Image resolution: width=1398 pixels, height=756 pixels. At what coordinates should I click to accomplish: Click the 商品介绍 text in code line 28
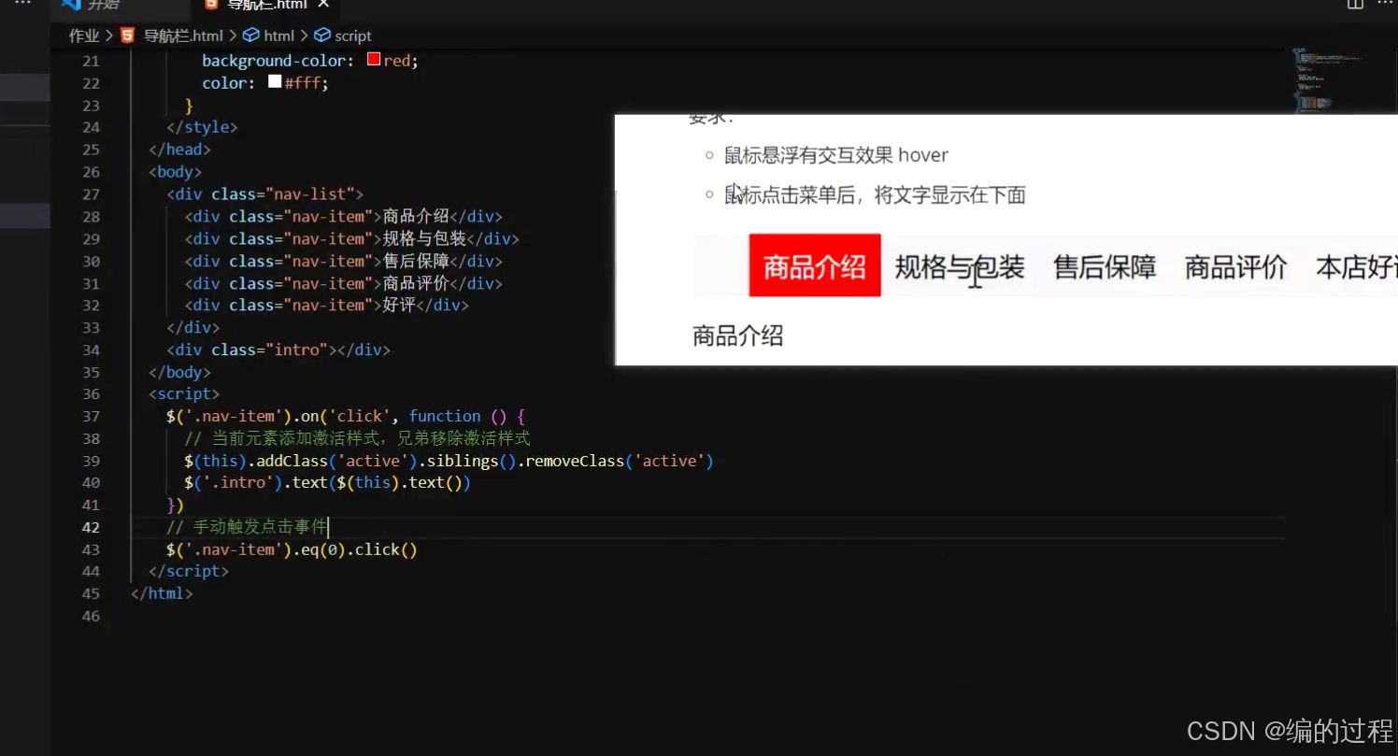(x=416, y=217)
